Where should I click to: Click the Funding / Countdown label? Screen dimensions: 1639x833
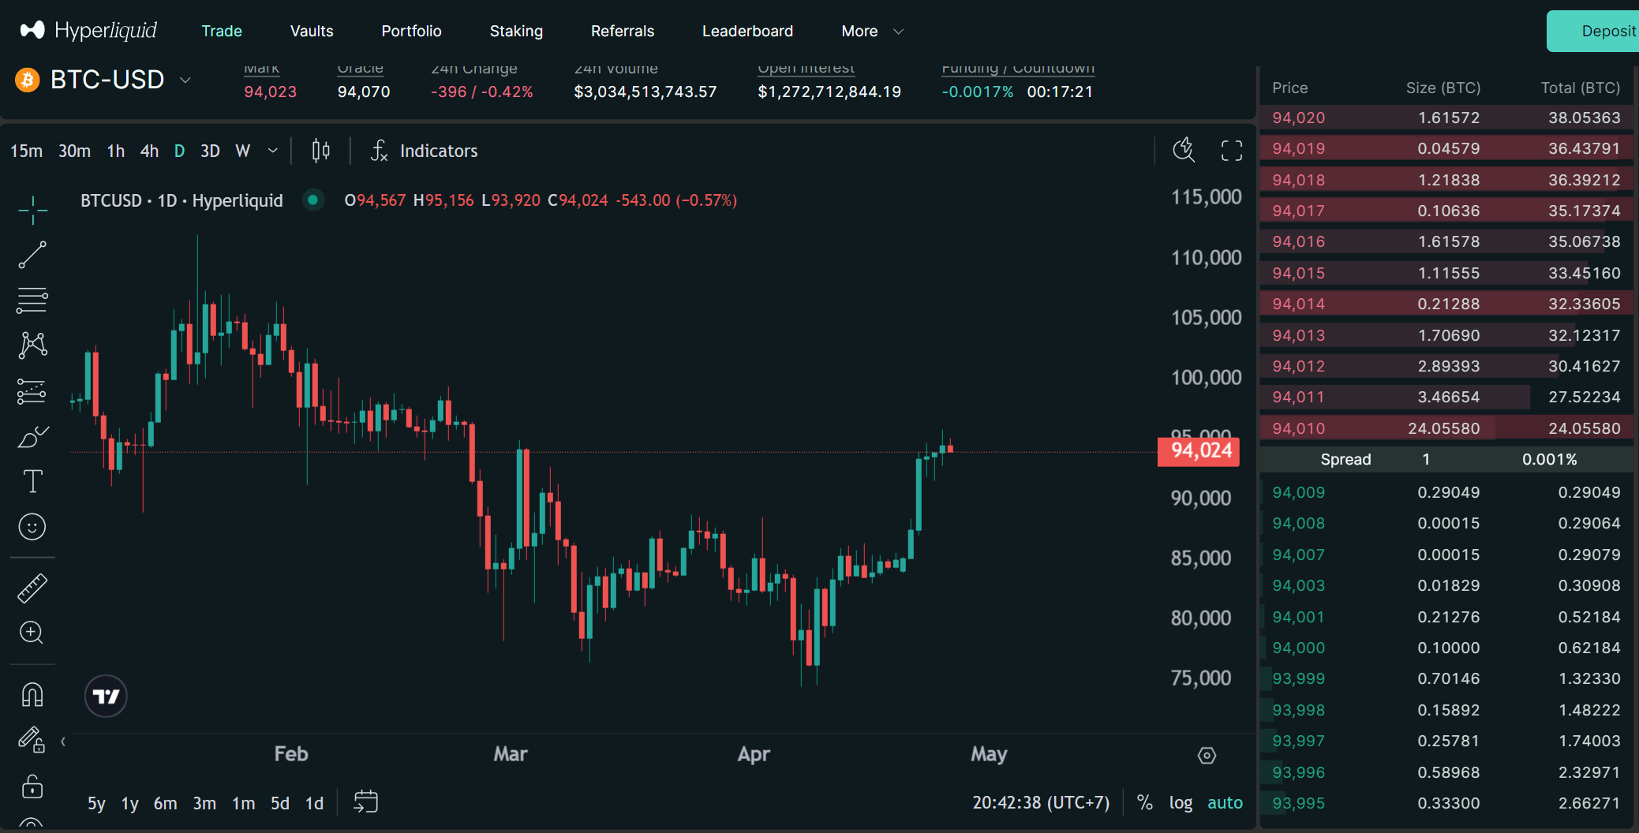pyautogui.click(x=1018, y=69)
